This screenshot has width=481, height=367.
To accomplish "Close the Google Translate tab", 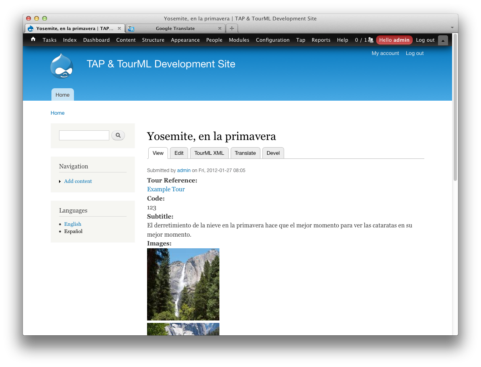I will point(220,28).
